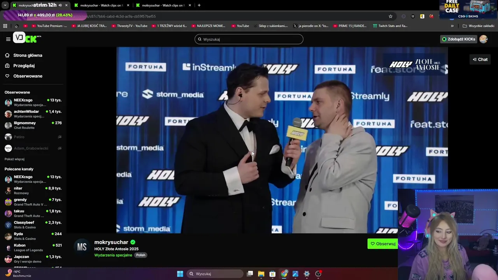Viewport: 498px width, 280px height.
Task: Open OBS Studio from taskbar
Action: [x=318, y=274]
